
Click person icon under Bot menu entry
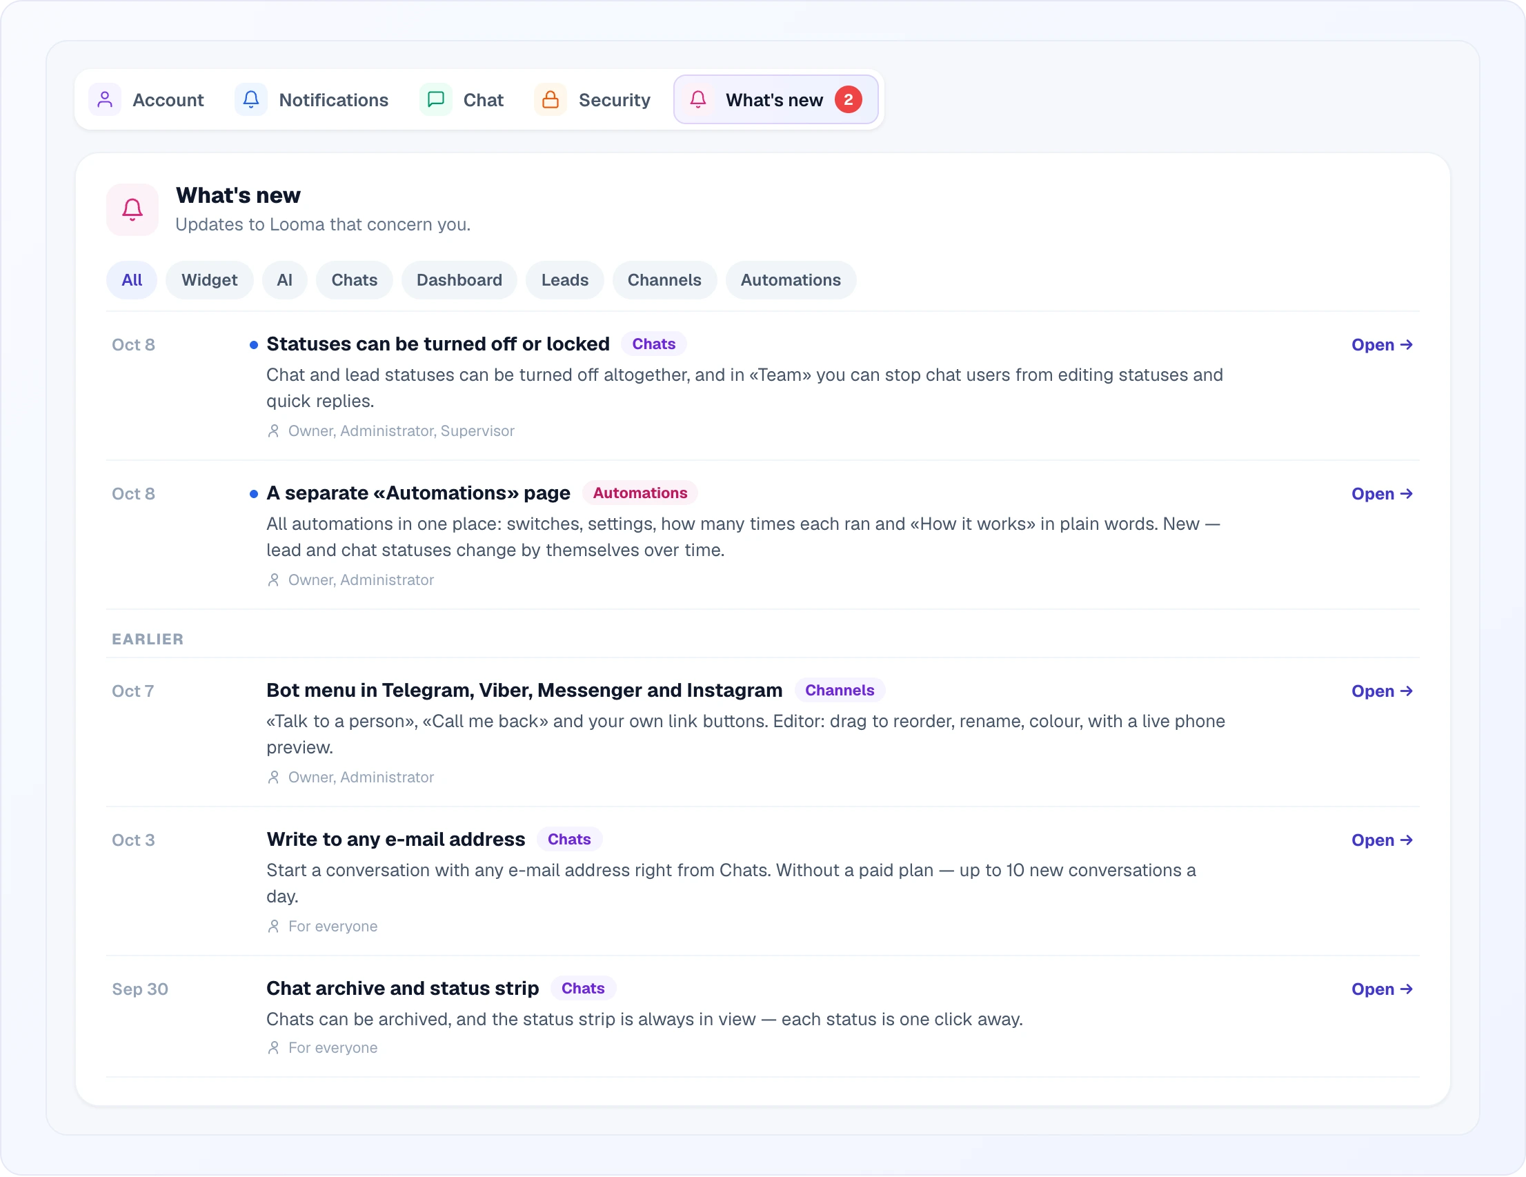pos(274,778)
